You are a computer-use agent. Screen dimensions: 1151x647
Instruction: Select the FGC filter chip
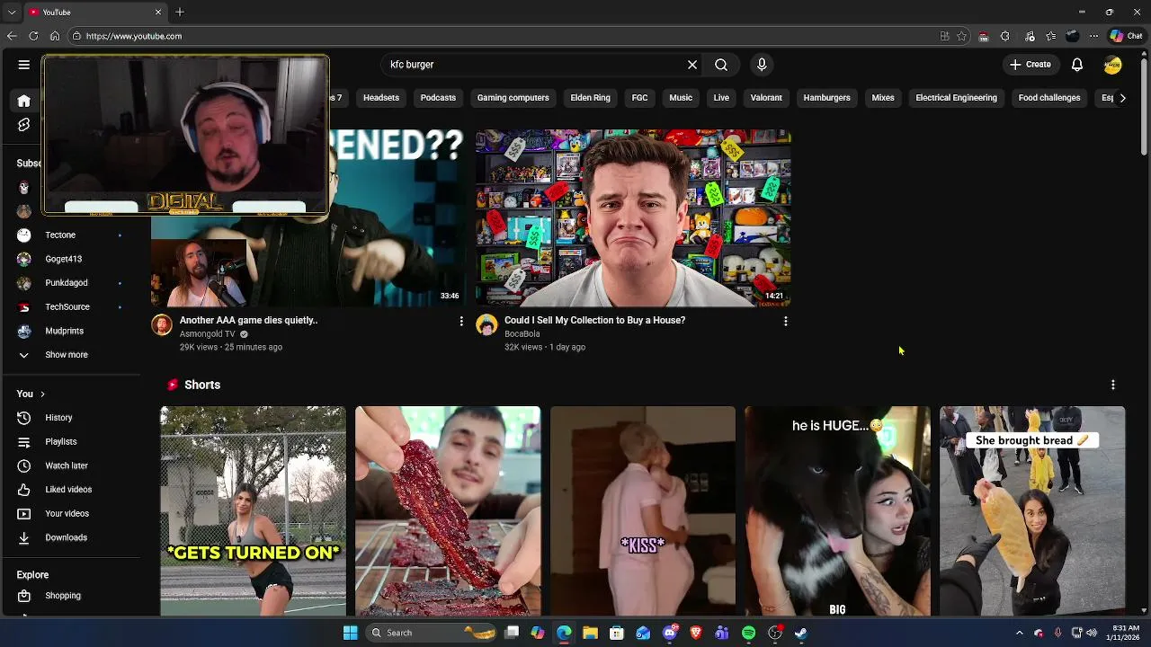pyautogui.click(x=639, y=98)
